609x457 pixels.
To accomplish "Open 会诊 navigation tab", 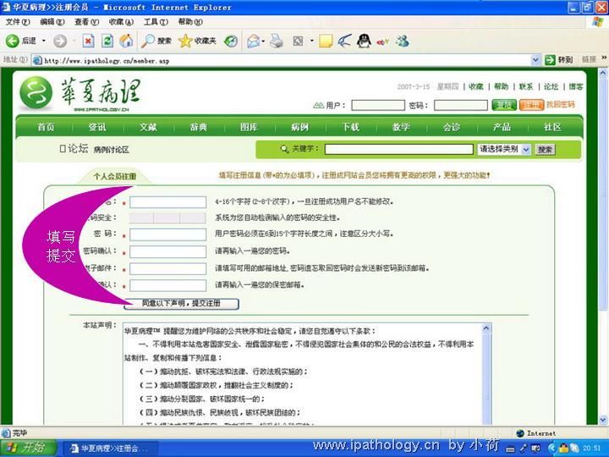I will pyautogui.click(x=452, y=127).
